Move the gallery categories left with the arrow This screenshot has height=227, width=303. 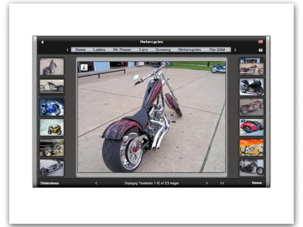tap(67, 50)
